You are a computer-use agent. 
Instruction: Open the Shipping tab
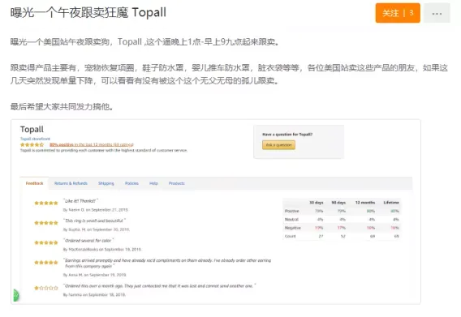(x=106, y=183)
